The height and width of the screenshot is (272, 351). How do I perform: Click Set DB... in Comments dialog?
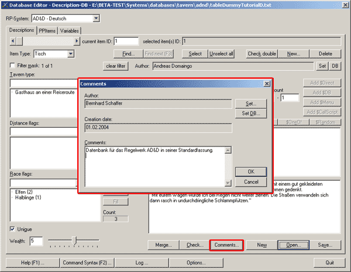pyautogui.click(x=251, y=113)
